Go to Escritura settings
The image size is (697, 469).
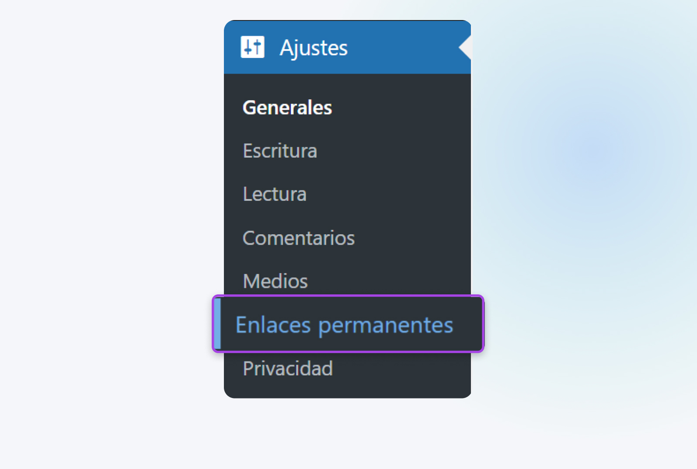[x=280, y=151]
